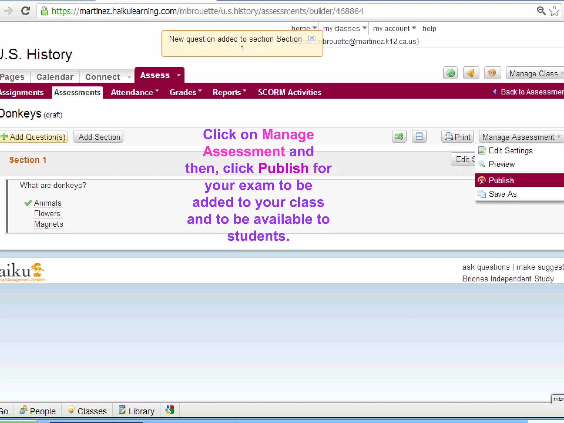This screenshot has width=564, height=423.
Task: Expand the Connect tab arrow
Action: pos(129,77)
